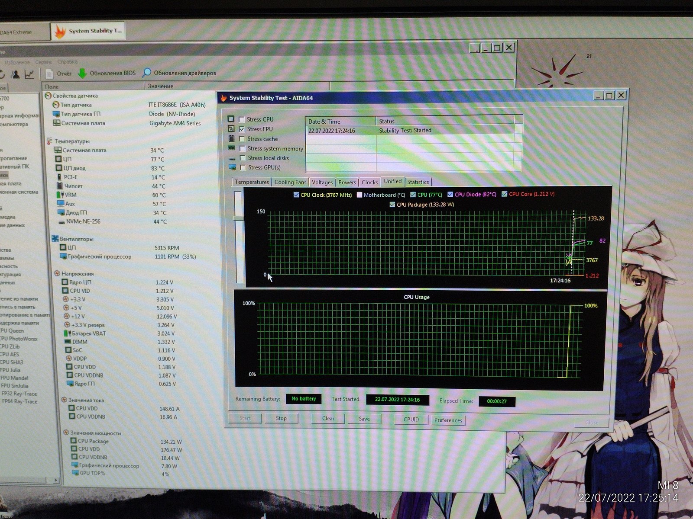The height and width of the screenshot is (519, 693).
Task: Select the Clocks tab
Action: (369, 182)
